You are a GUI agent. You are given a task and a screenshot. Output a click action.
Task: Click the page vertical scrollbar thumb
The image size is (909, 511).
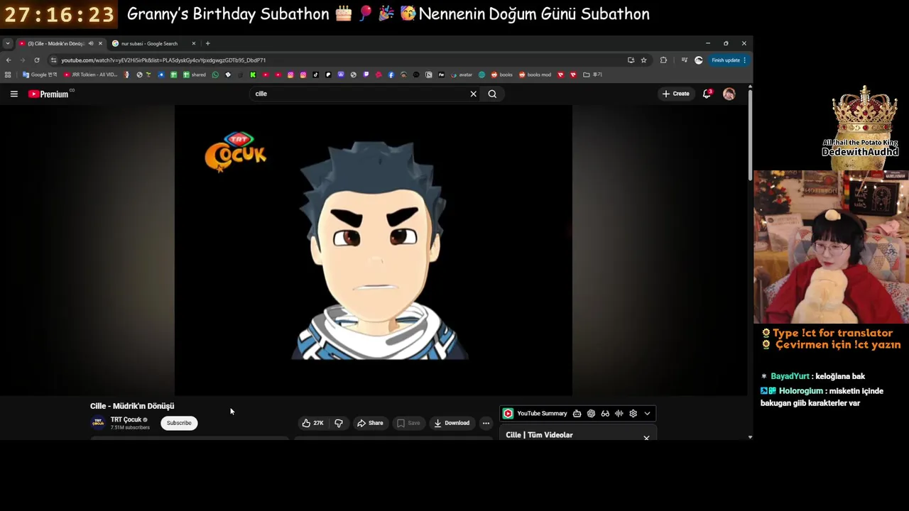750,135
